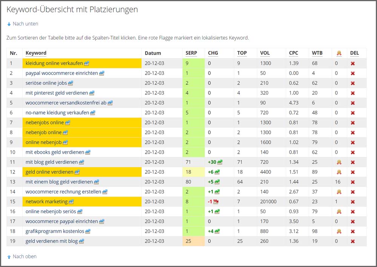Delete the seriöse online jobs keyword row
Viewport: 377px width, 267px height.
(x=352, y=83)
